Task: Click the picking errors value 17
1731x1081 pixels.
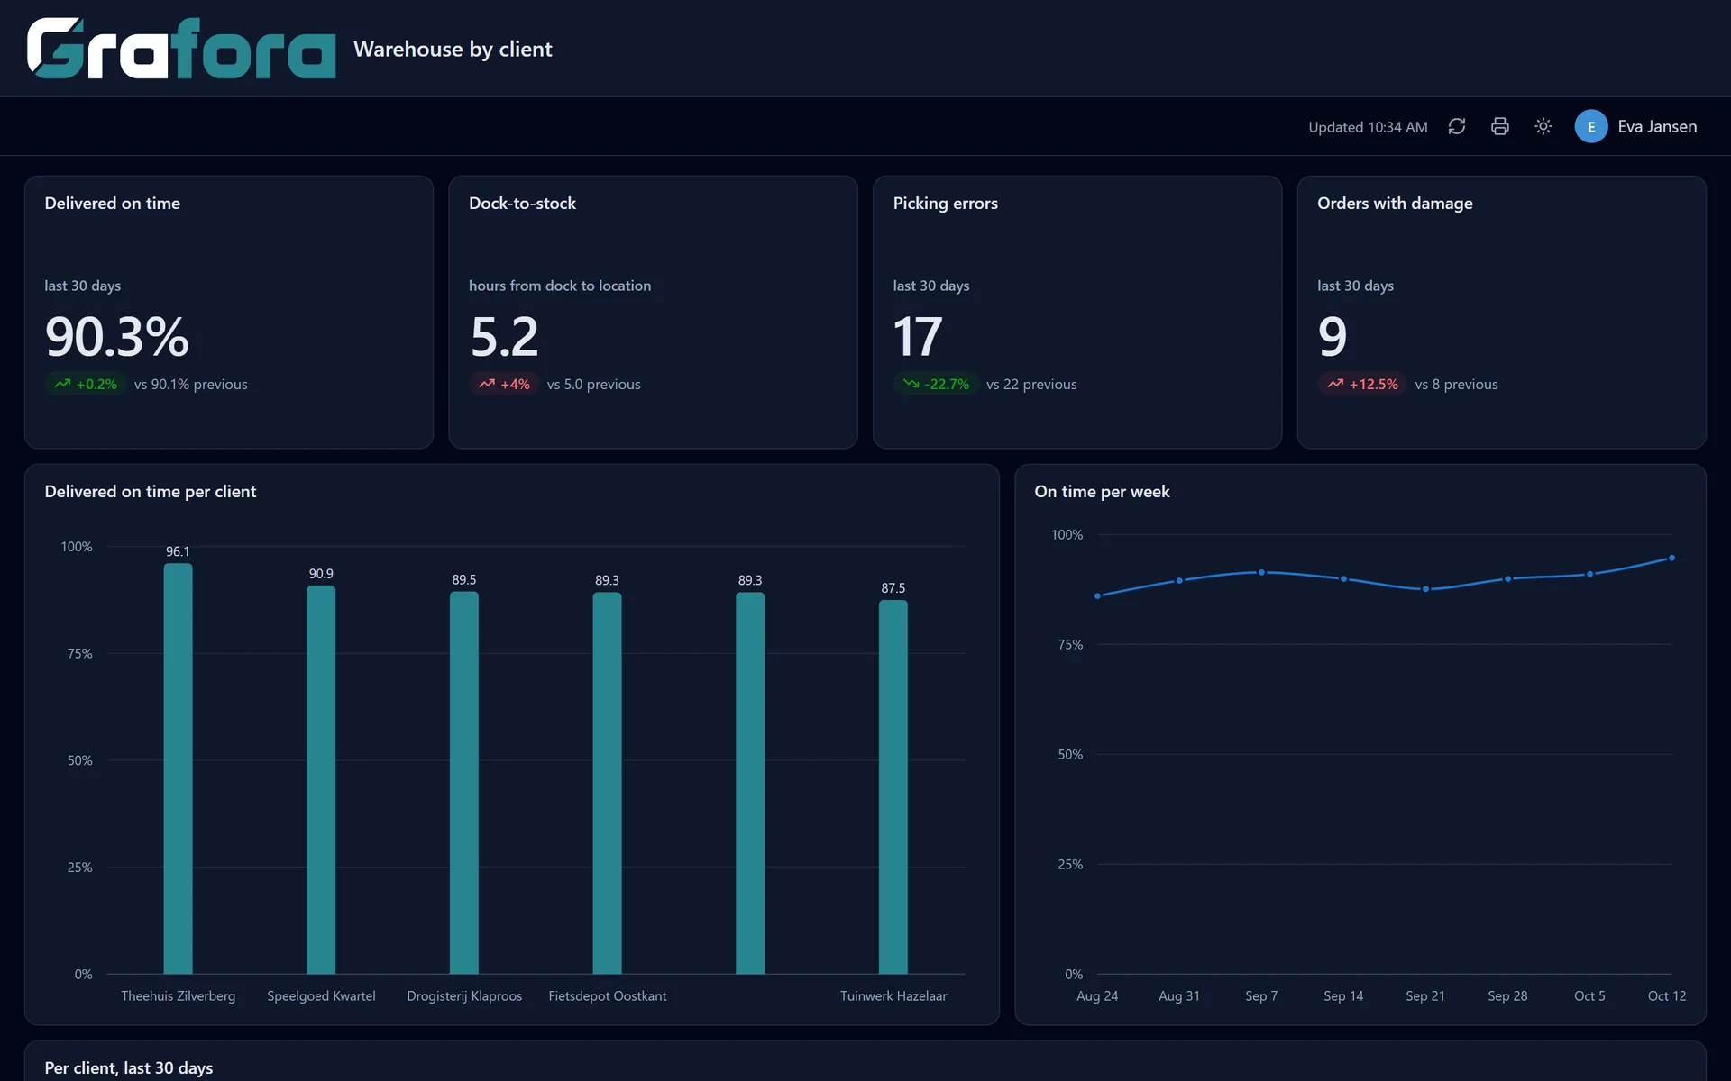Action: tap(918, 336)
